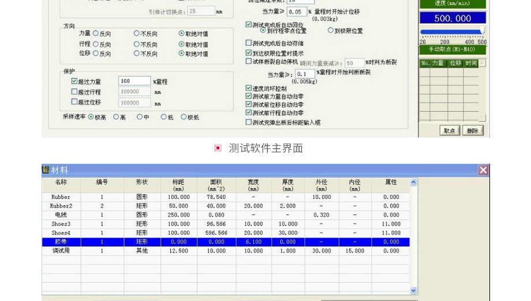Set 采样速率 to 中
Screen dimensions: 531x301
pos(140,117)
